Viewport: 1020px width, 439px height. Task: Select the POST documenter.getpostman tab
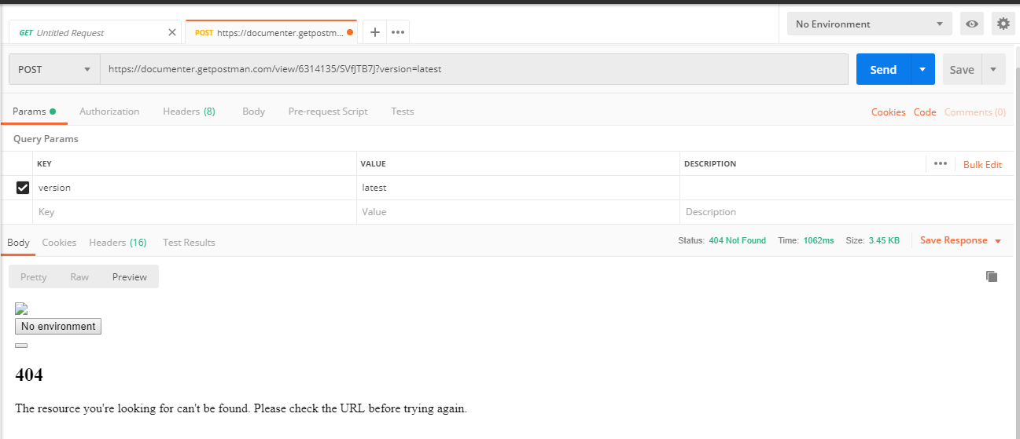coord(271,32)
